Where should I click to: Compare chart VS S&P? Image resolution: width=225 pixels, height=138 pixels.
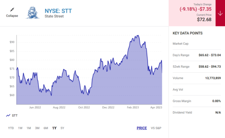[x=156, y=128]
